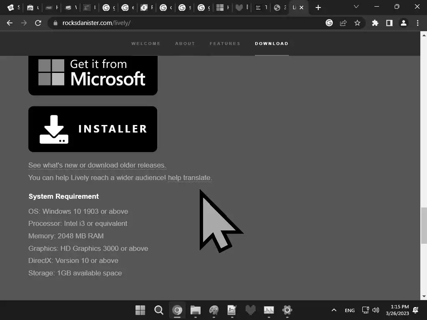Share this page using the share icon
The height and width of the screenshot is (320, 427).
coord(343,23)
